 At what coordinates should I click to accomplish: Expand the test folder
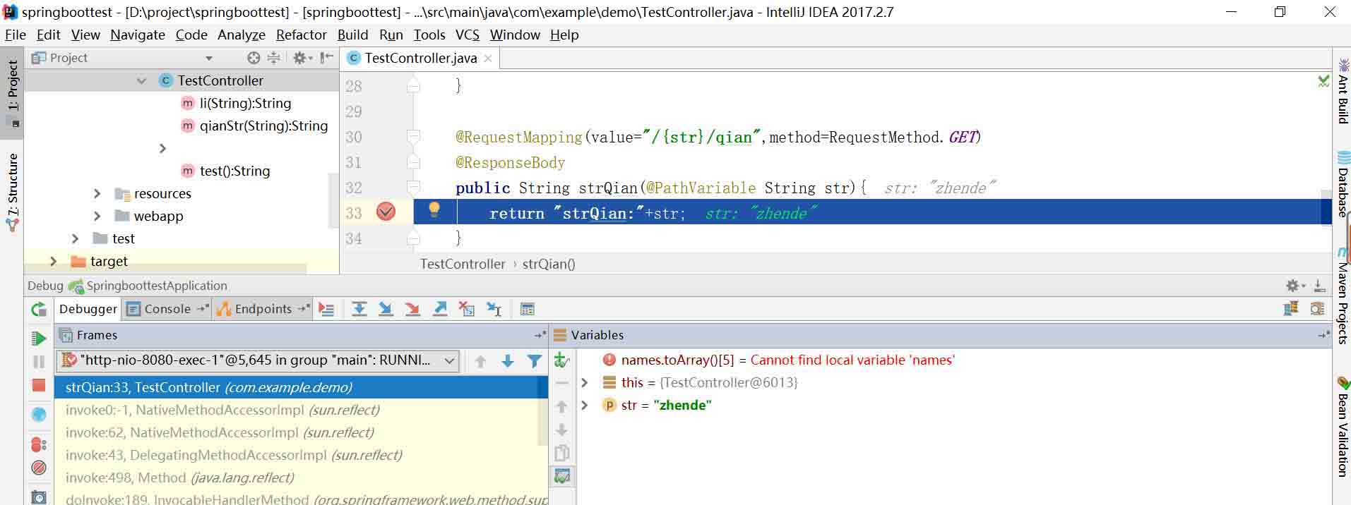75,239
